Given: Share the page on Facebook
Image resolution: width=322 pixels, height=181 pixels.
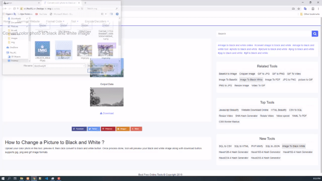Looking at the screenshot, I should tap(79, 129).
